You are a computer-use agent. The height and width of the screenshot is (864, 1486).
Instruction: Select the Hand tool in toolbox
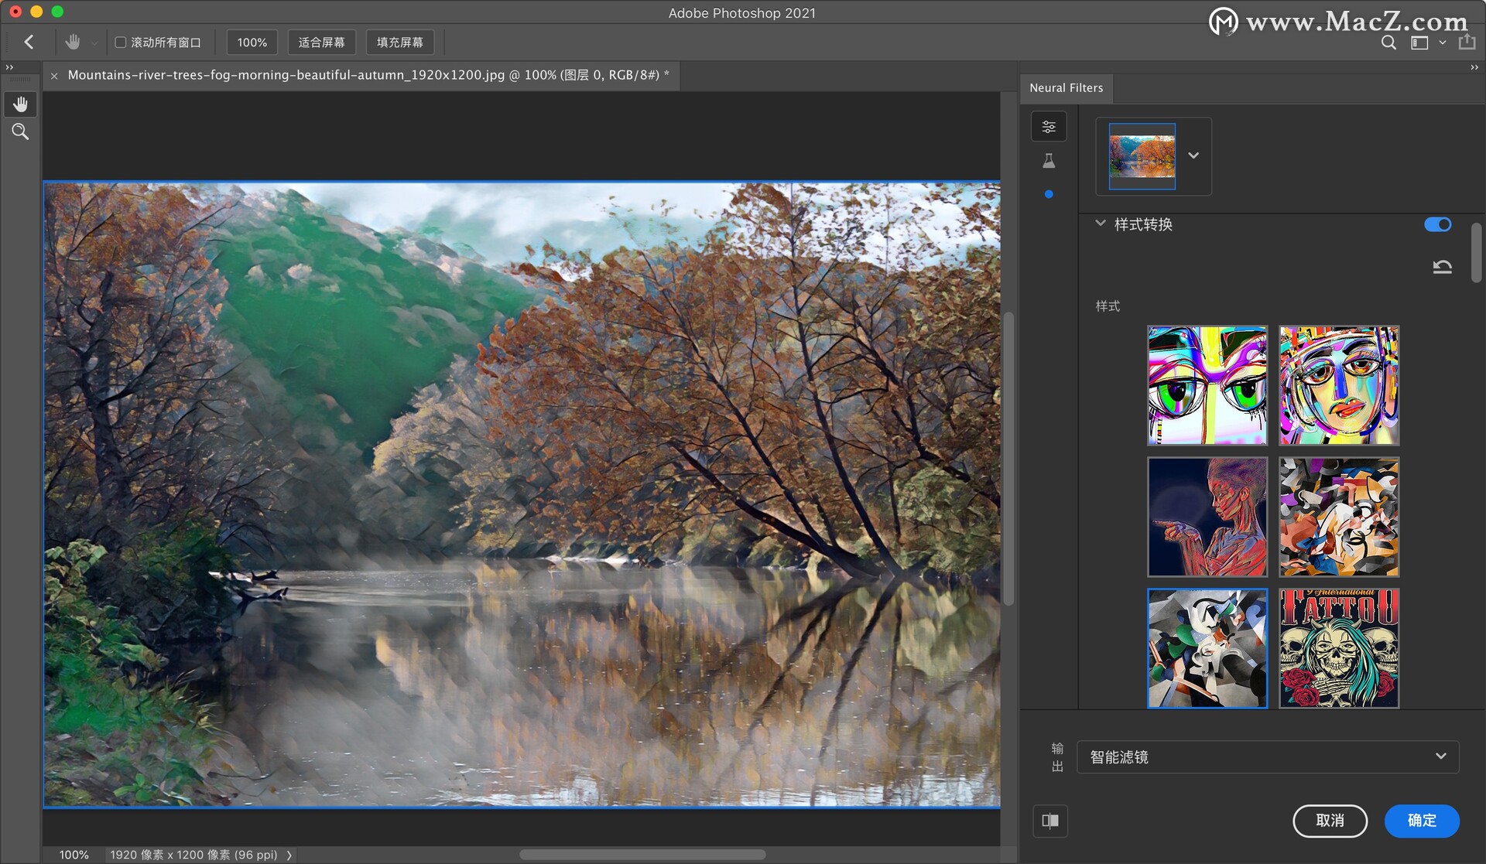(20, 104)
